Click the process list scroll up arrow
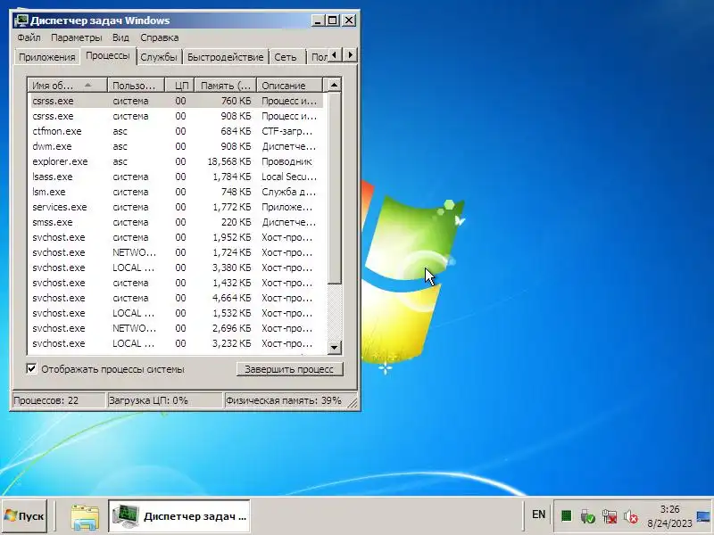Image resolution: width=714 pixels, height=535 pixels. (x=334, y=85)
